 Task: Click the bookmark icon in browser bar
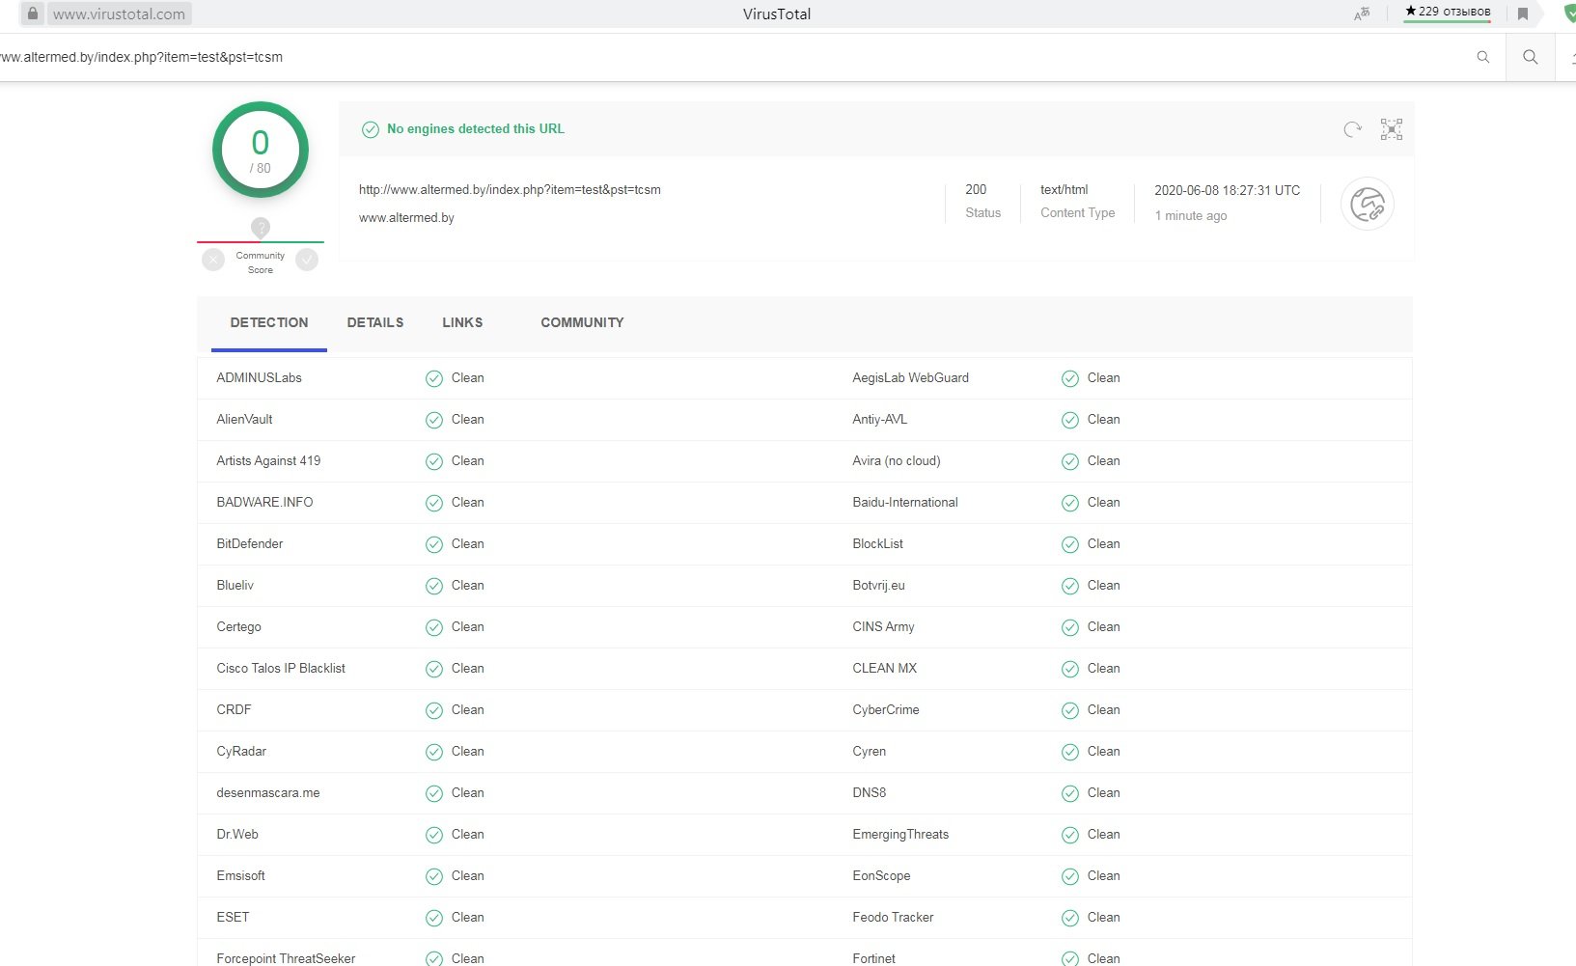click(1522, 14)
